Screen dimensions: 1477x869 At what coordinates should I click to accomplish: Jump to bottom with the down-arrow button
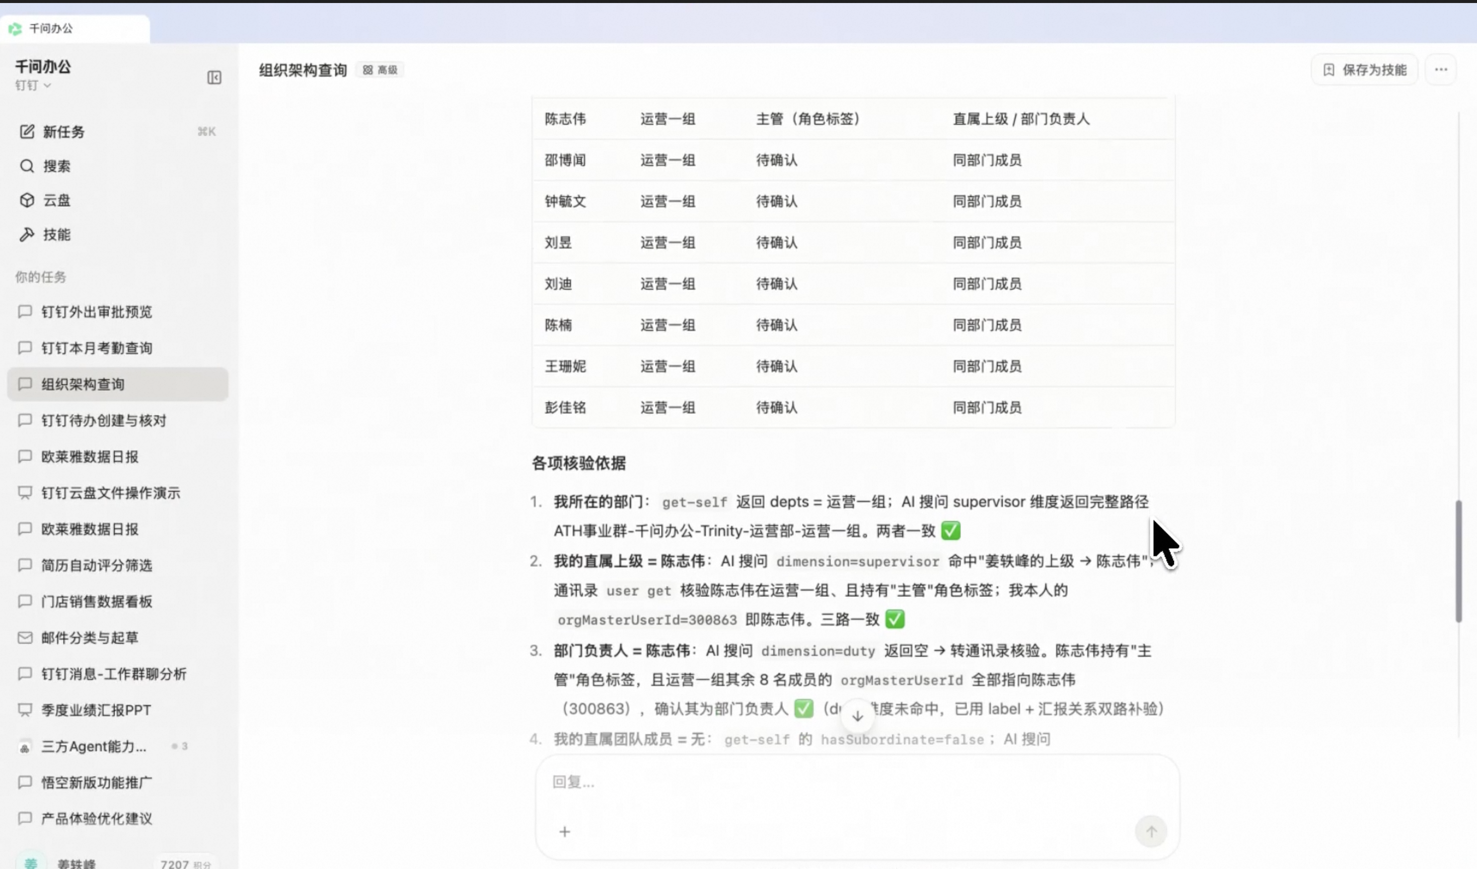[857, 716]
